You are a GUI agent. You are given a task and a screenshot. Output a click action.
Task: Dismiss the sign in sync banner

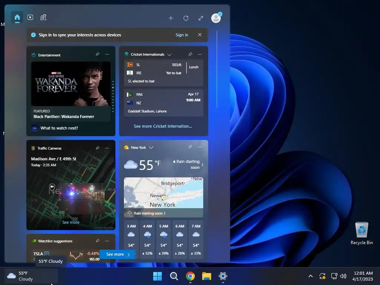200,35
